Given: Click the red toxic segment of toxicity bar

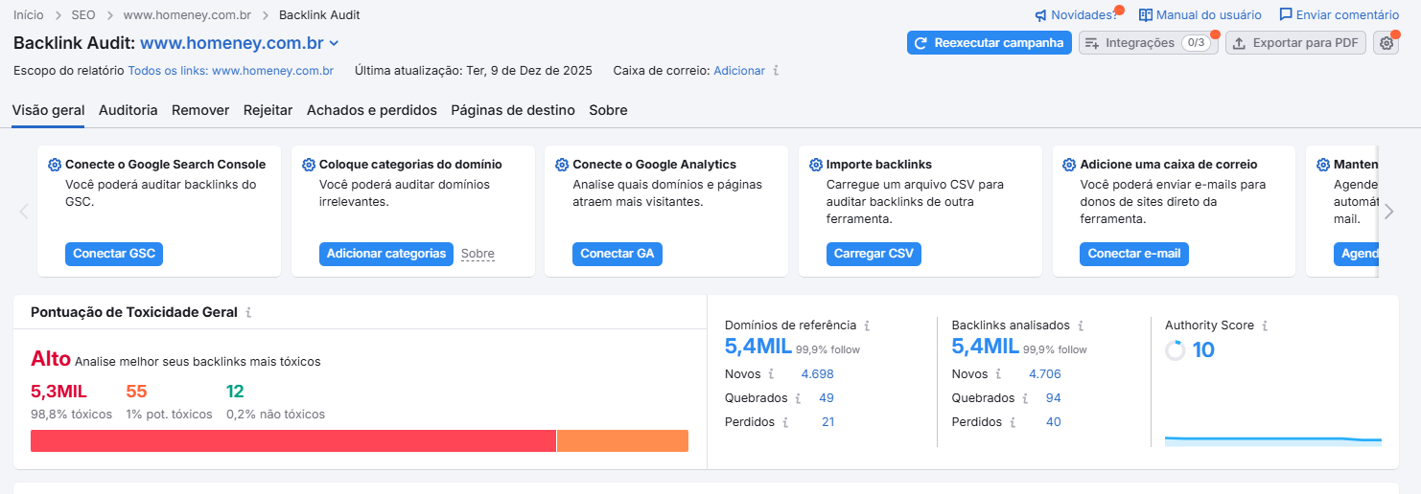Looking at the screenshot, I should click(x=293, y=440).
